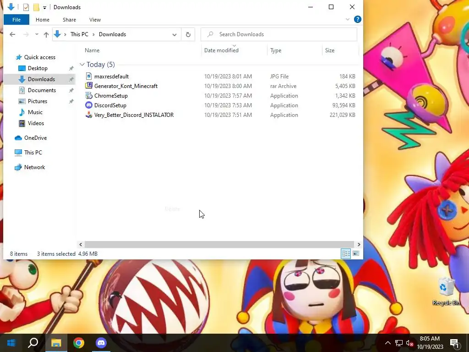Go up one folder level
469x352 pixels.
coord(46,34)
